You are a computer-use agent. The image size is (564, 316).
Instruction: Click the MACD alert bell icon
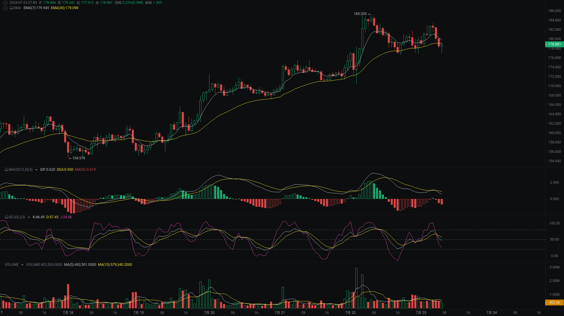(x=6, y=170)
